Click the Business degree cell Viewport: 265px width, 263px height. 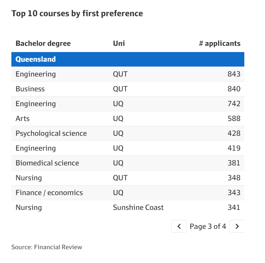coord(30,89)
